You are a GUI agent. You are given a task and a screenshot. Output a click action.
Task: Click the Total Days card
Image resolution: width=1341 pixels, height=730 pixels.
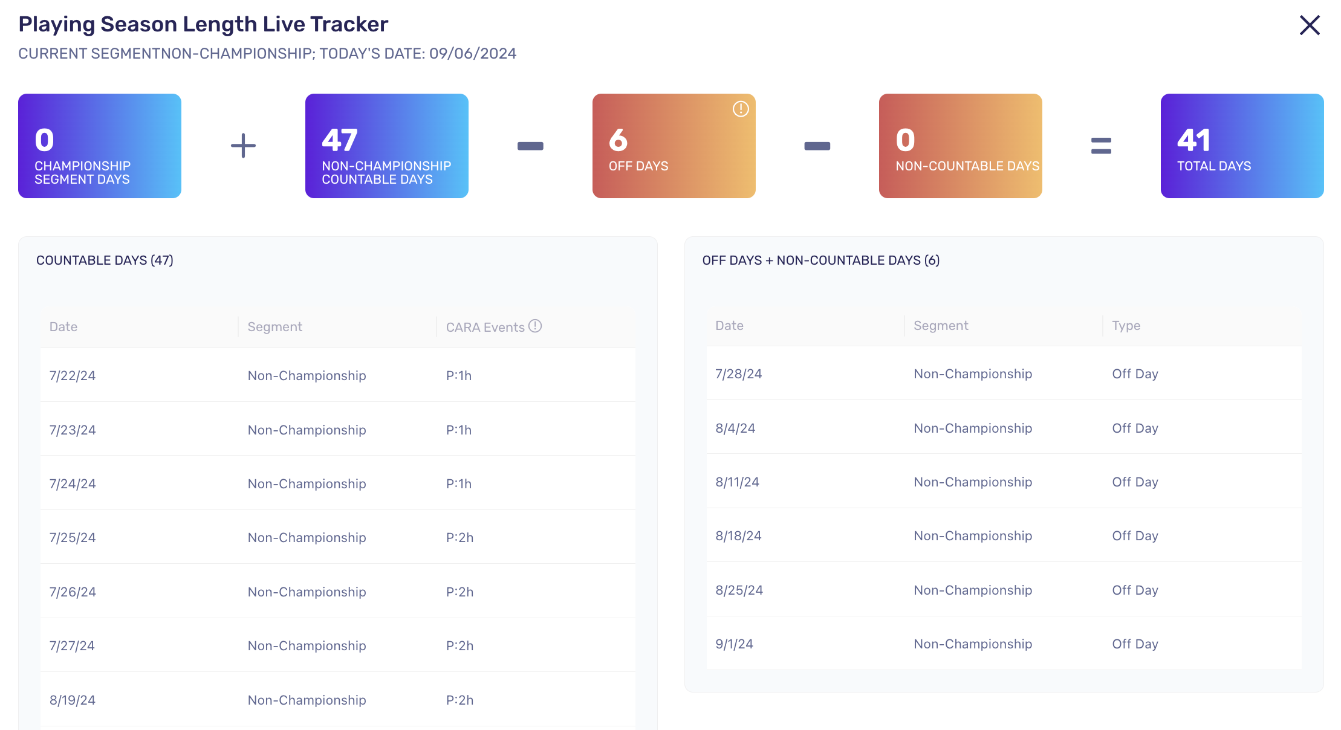[x=1242, y=146]
